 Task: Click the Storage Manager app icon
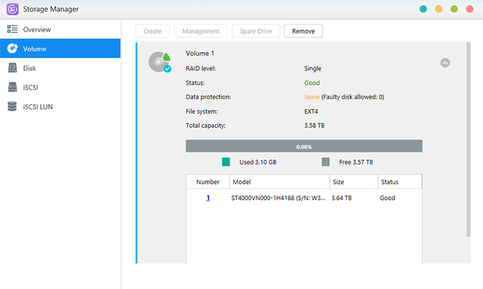12,9
